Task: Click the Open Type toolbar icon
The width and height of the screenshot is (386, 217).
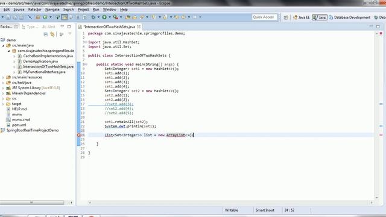Action: coord(128,17)
